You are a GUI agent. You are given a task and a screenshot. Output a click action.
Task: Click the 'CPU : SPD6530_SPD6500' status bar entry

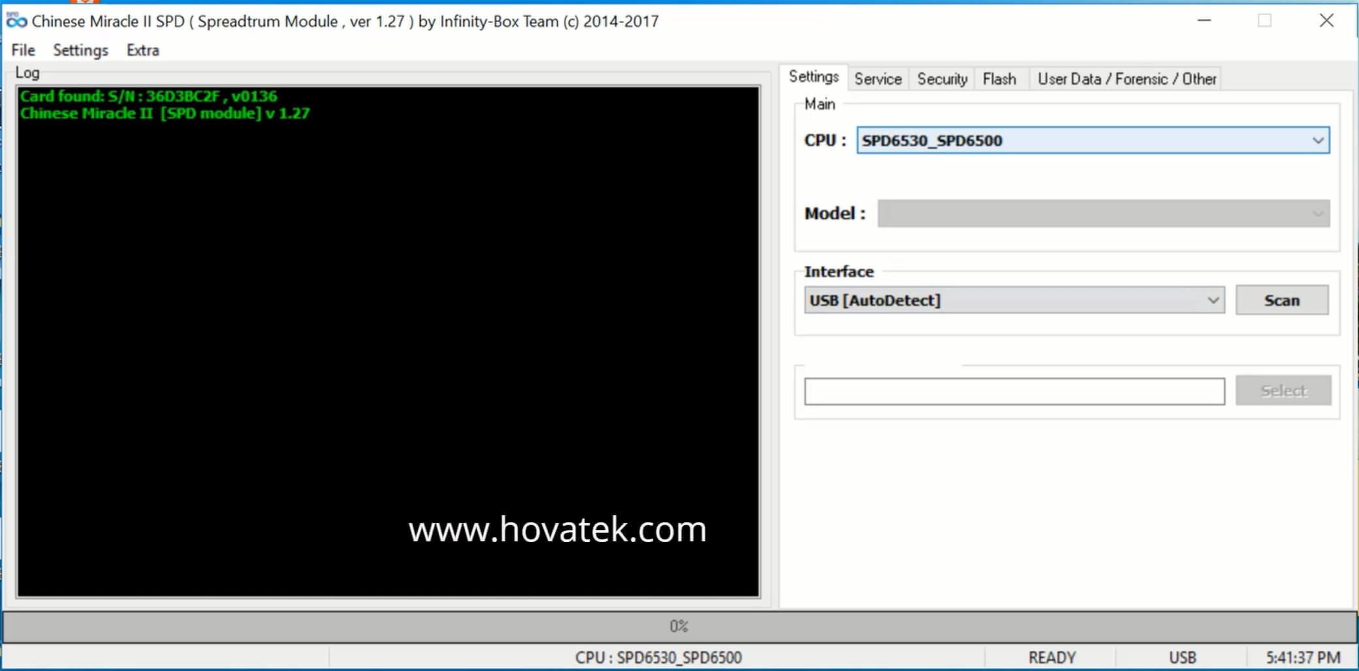coord(658,657)
